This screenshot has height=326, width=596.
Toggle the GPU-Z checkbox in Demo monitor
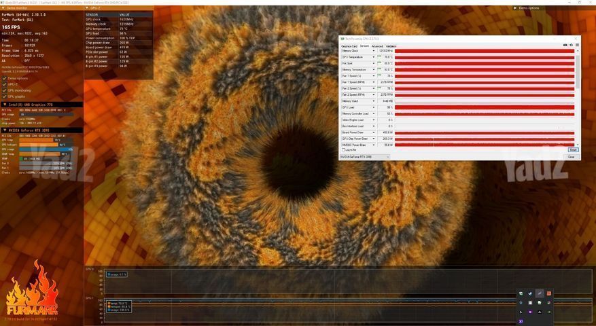coord(5,84)
